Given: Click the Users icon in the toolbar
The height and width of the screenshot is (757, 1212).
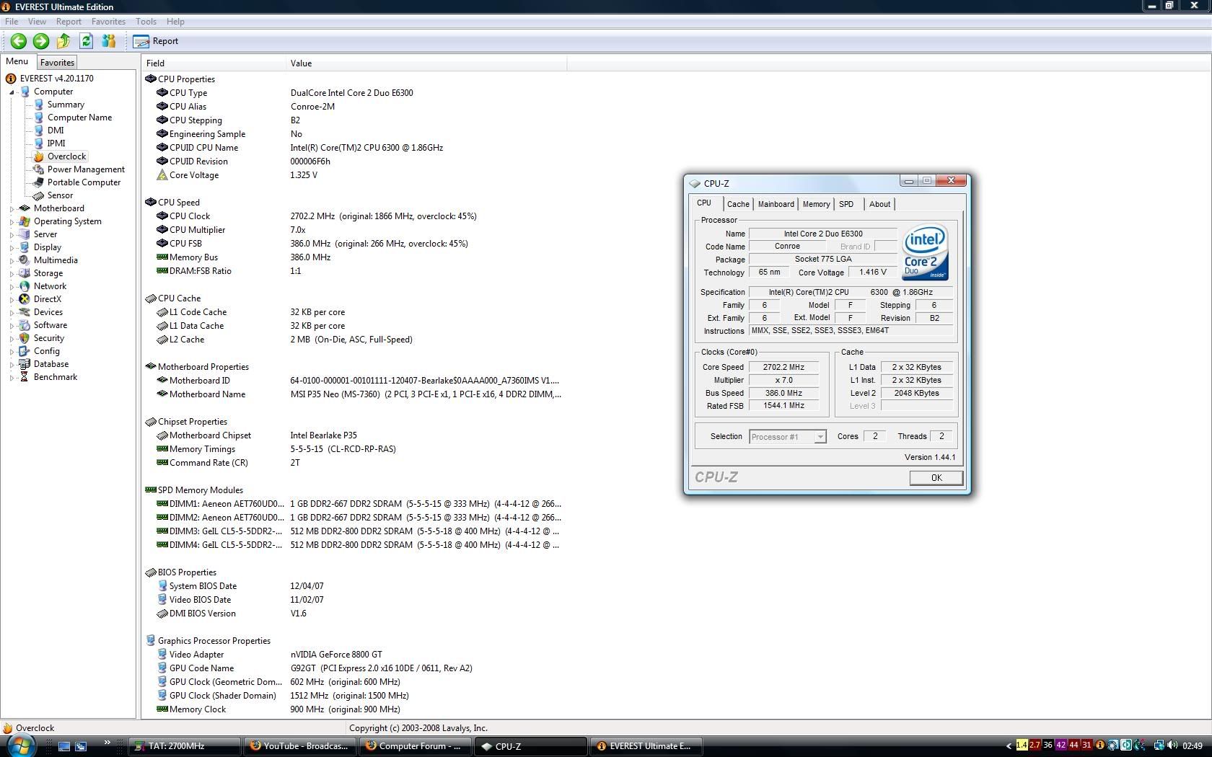Looking at the screenshot, I should 108,41.
